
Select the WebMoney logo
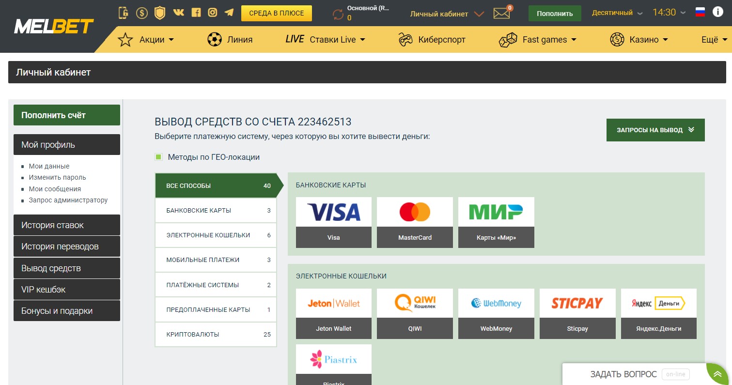click(x=496, y=304)
